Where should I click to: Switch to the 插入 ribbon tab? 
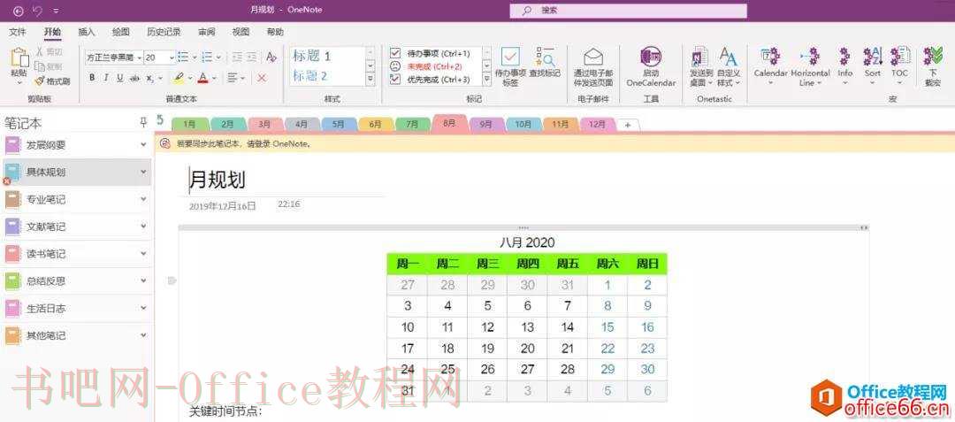87,32
